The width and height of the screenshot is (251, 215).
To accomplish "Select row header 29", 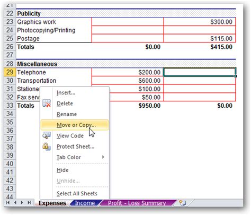I will tap(10, 72).
